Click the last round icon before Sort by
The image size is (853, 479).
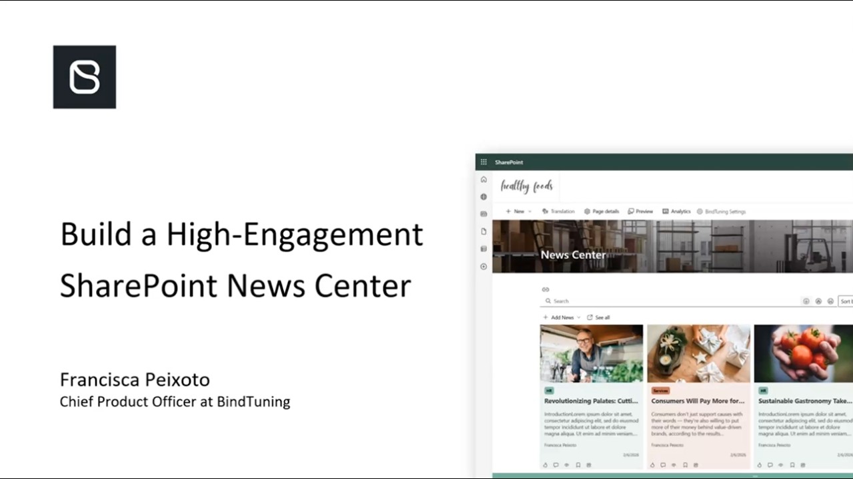830,301
